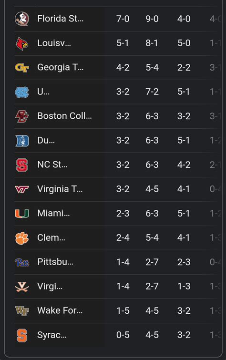
Task: Select the UNC Tar Heels logo
Action: [x=22, y=92]
